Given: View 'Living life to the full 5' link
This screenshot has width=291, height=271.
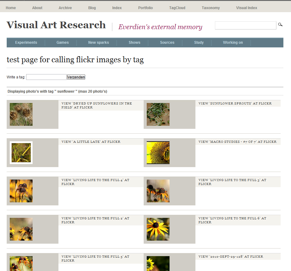Looking at the screenshot, I should point(95,259).
